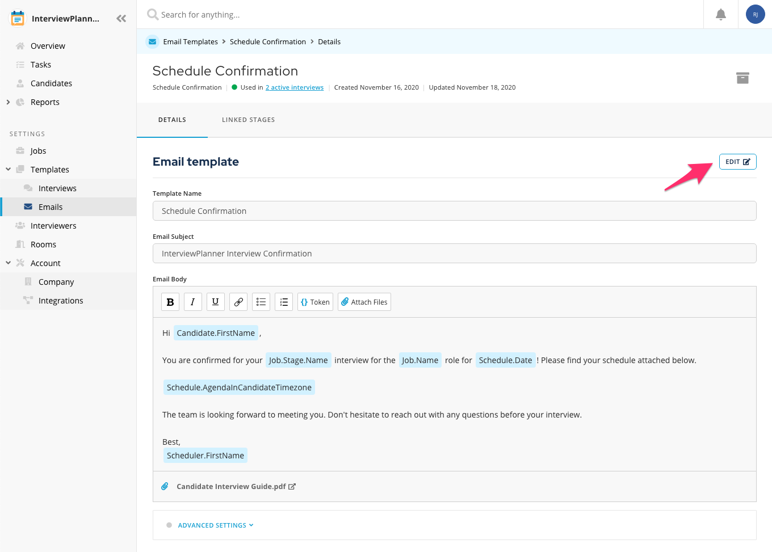Open the RJ user avatar menu

point(755,14)
